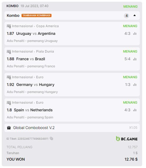
Task: Click the BC.GAME logo
Action: click(127, 139)
